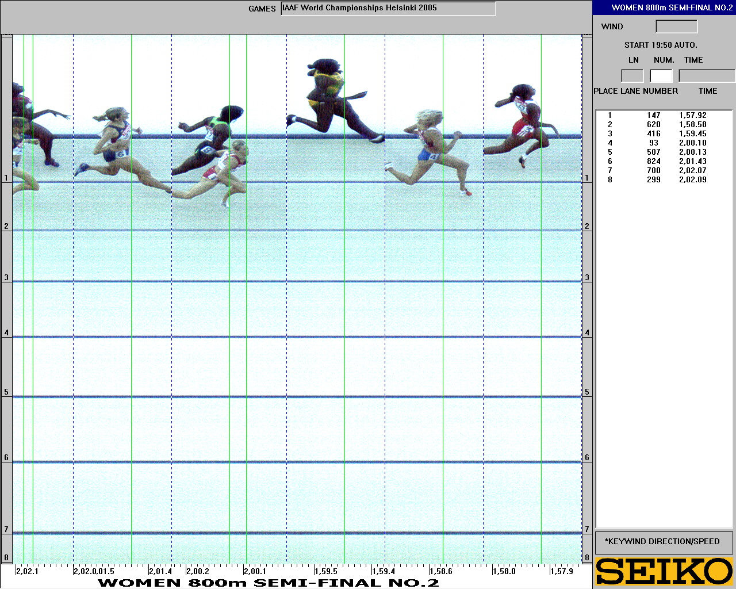This screenshot has height=589, width=736.
Task: Click the SEIKO logo
Action: (x=664, y=572)
